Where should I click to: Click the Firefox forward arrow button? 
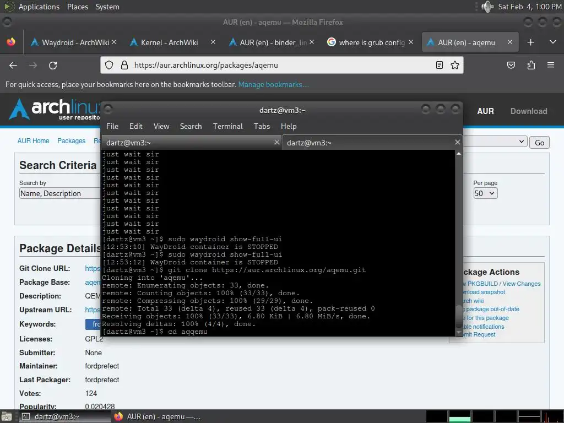33,65
